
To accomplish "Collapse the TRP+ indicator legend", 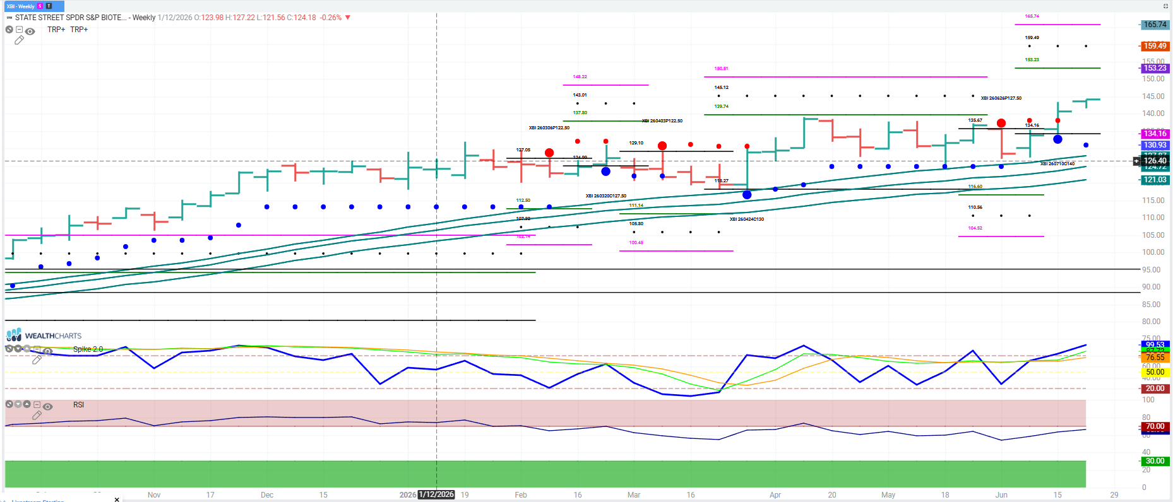I will [20, 30].
